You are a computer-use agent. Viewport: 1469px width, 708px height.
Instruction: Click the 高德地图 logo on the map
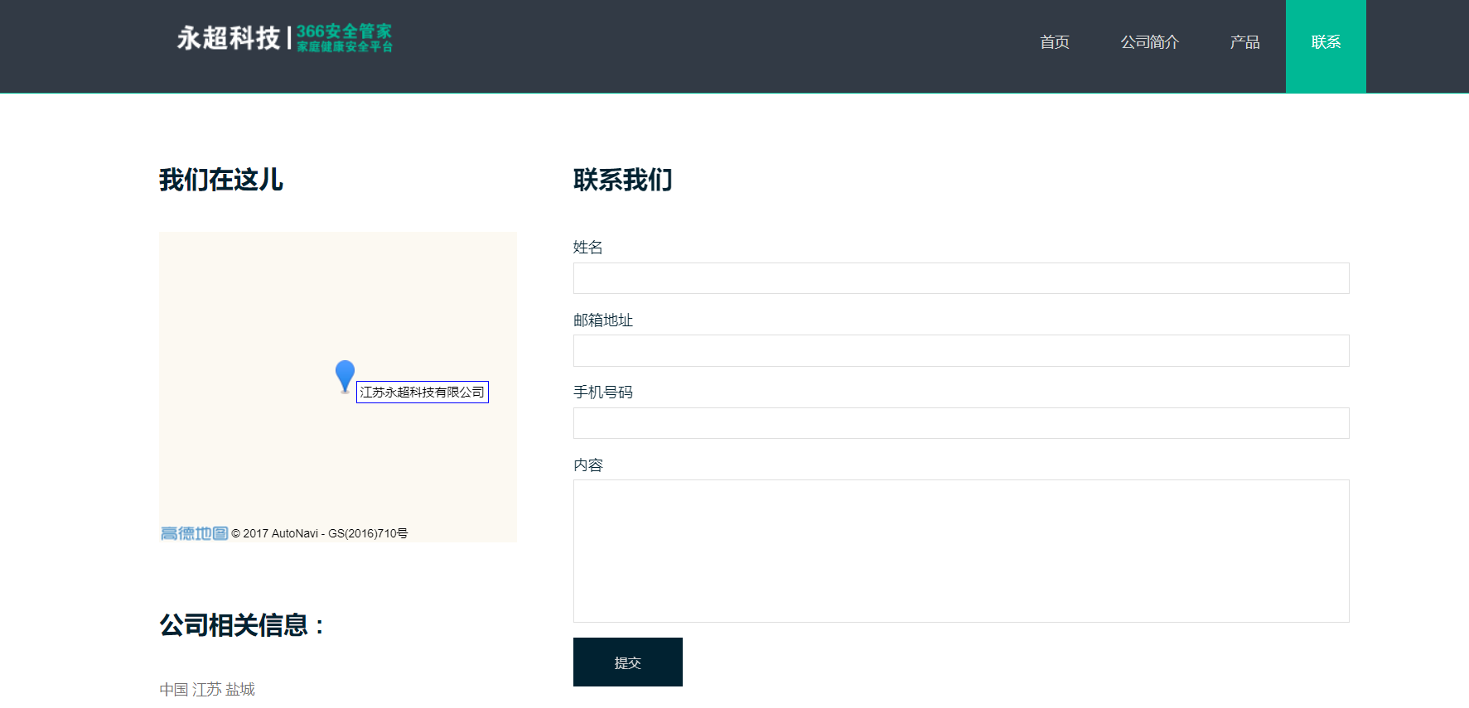pyautogui.click(x=194, y=533)
